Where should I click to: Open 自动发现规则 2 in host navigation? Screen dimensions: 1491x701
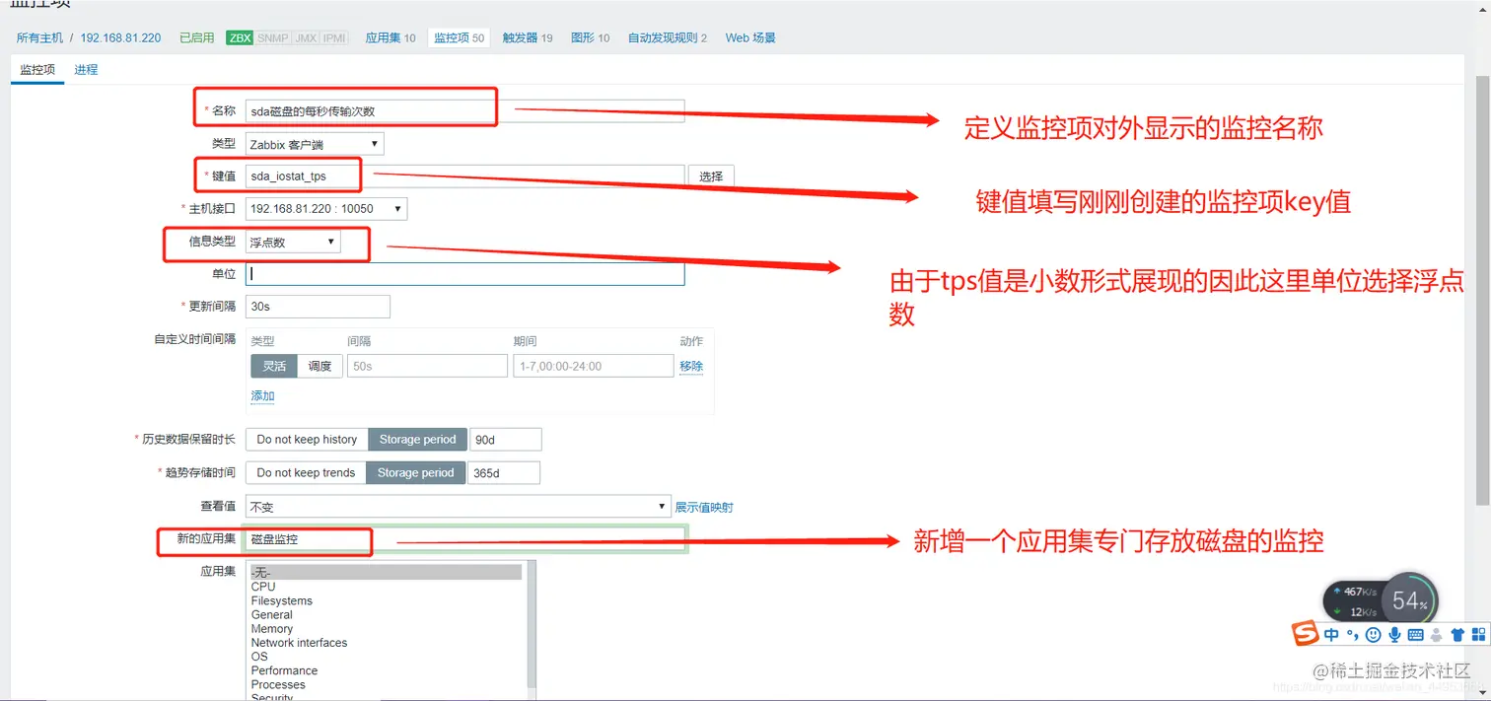668,38
